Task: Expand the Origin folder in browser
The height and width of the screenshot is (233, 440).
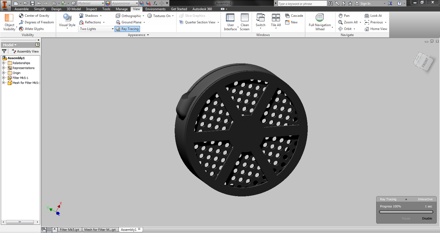Action: [x=4, y=73]
